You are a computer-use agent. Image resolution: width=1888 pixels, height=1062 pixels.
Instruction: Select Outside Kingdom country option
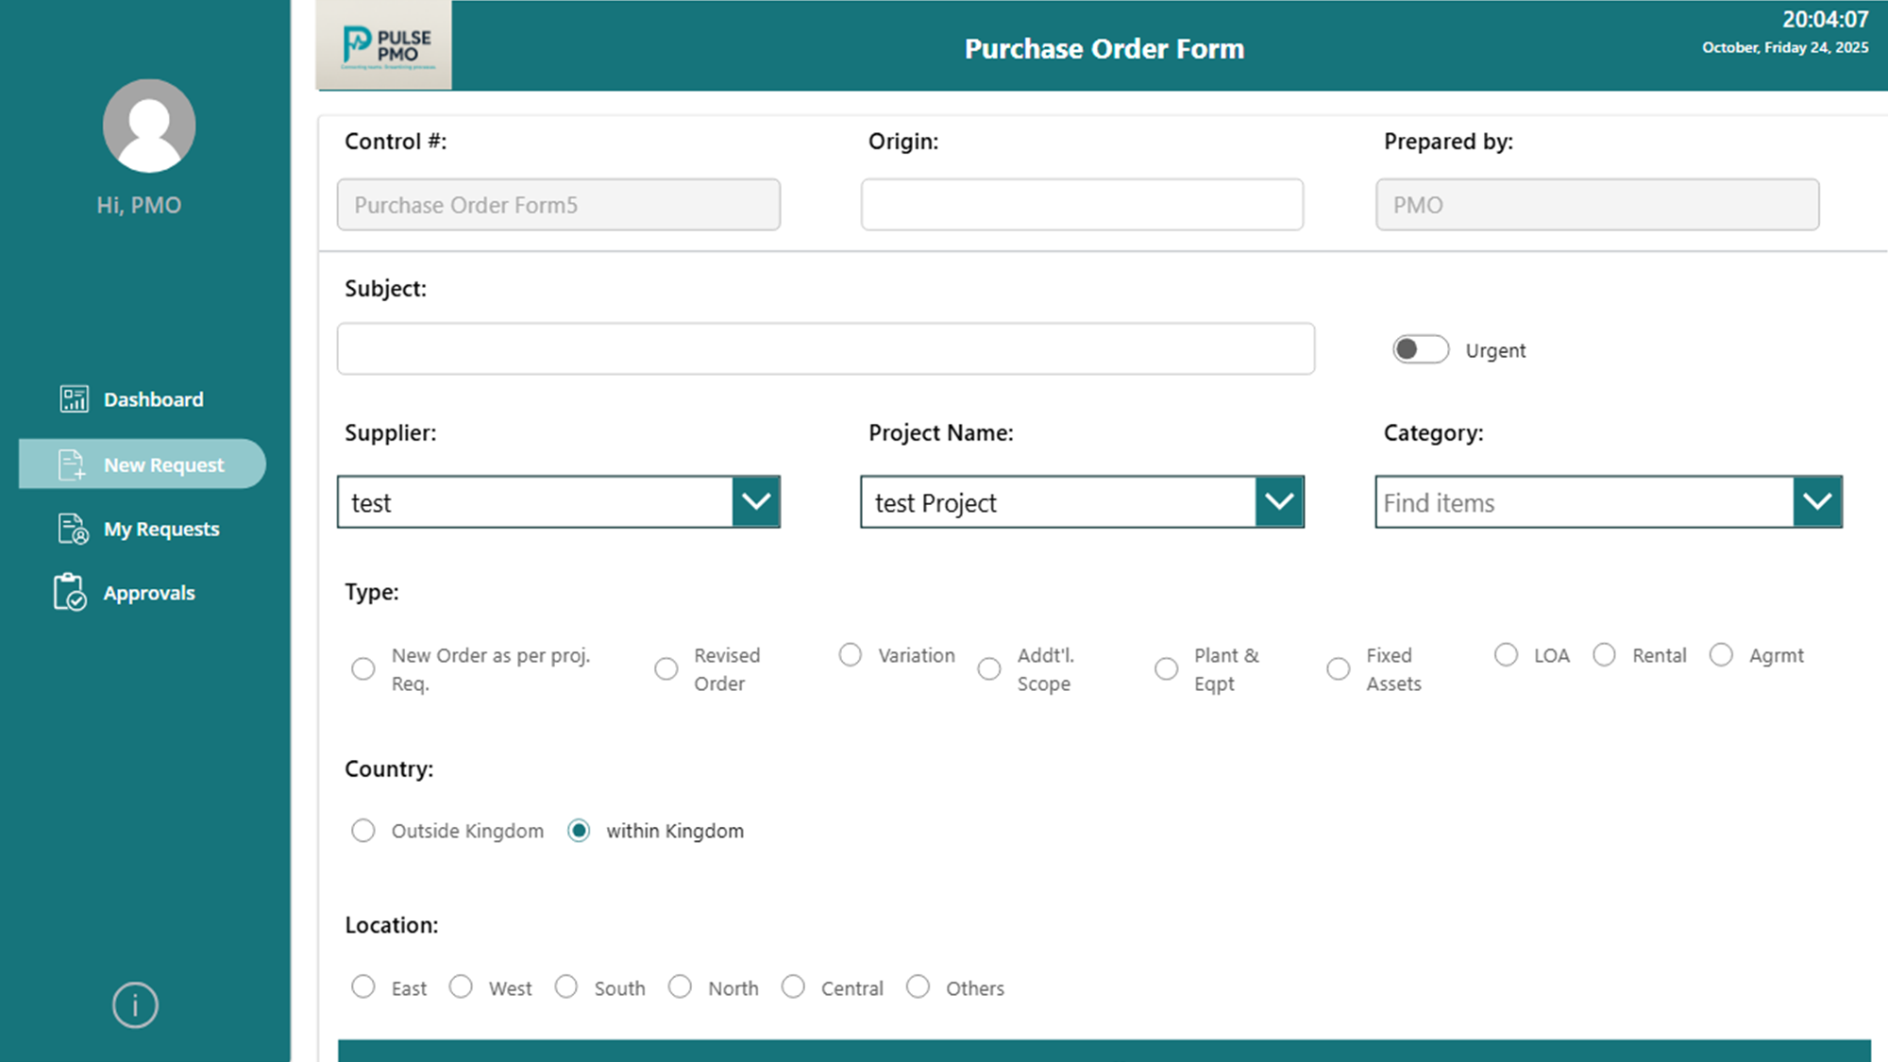point(363,831)
